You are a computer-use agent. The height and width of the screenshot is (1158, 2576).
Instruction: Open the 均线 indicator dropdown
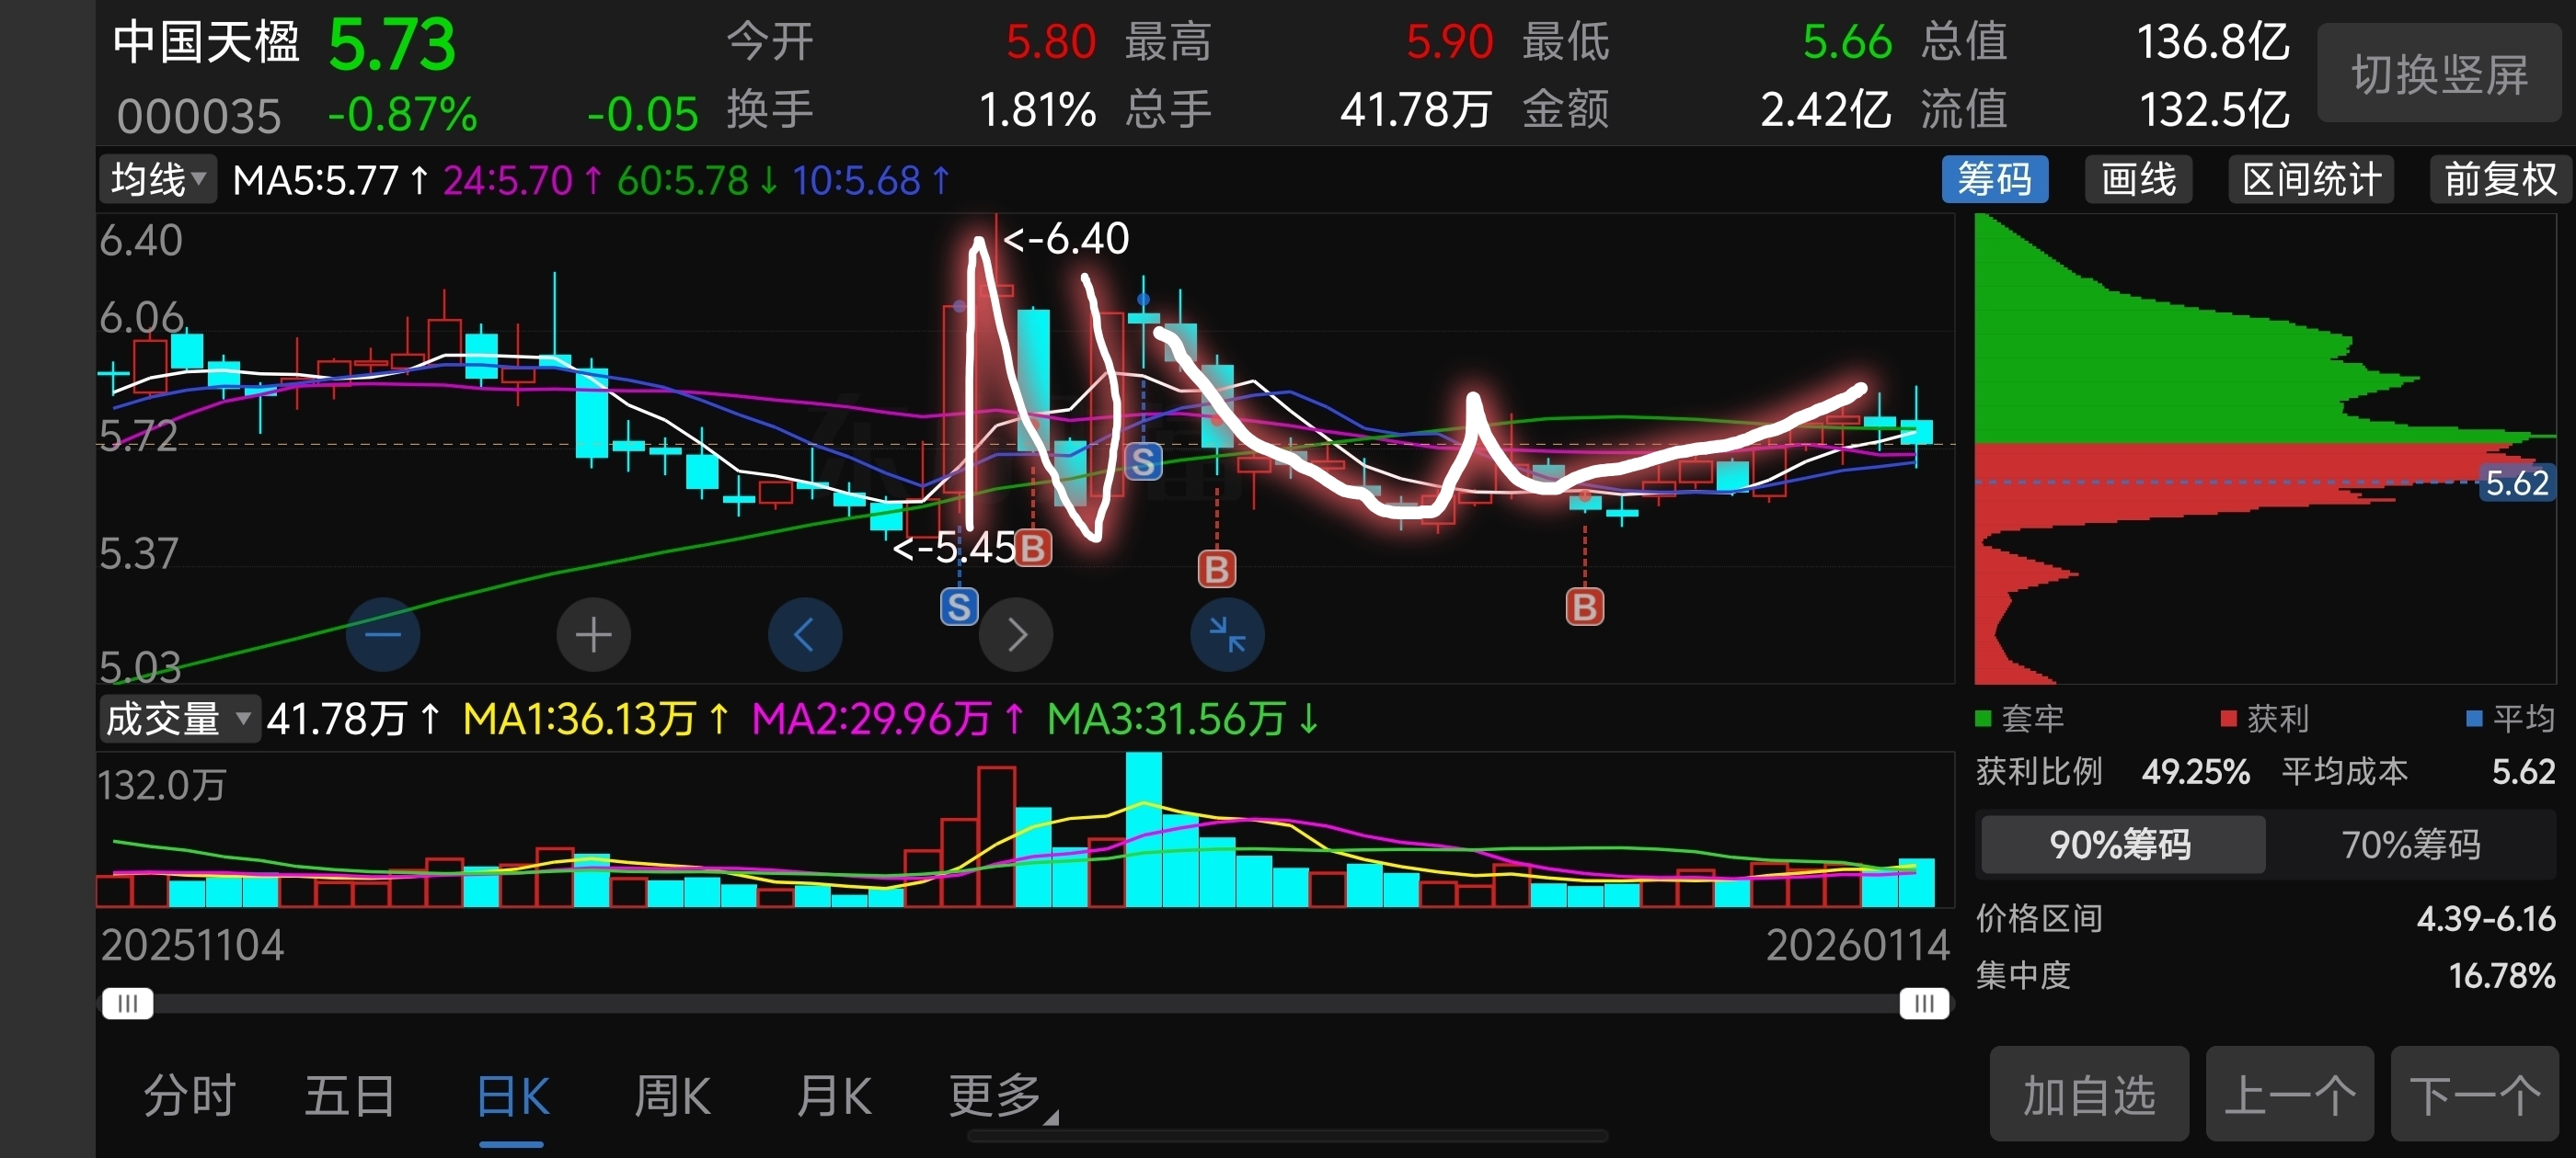pos(157,180)
